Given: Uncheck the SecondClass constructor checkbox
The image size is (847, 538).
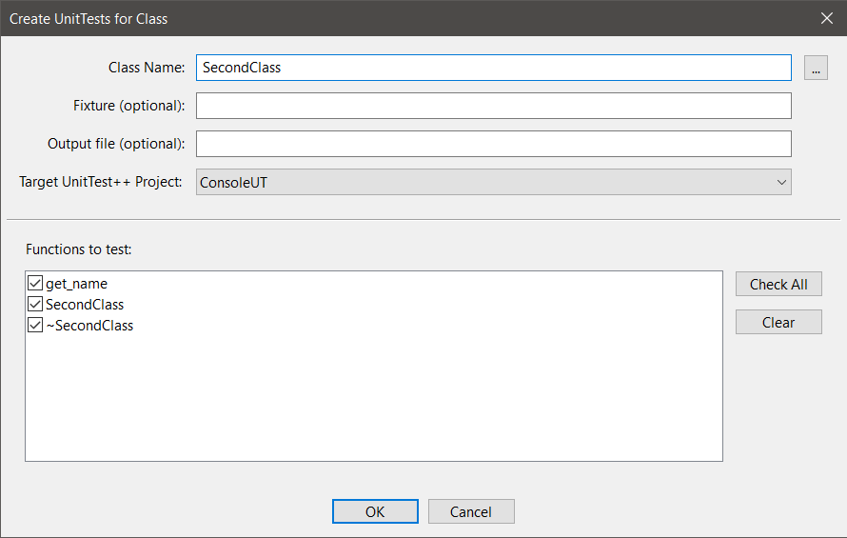Looking at the screenshot, I should pyautogui.click(x=36, y=305).
